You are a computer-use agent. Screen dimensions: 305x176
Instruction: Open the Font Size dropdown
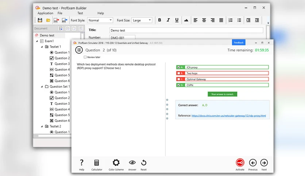(x=142, y=20)
